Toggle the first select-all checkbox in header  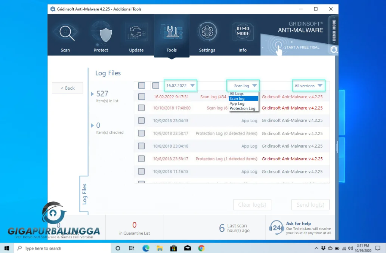click(142, 86)
